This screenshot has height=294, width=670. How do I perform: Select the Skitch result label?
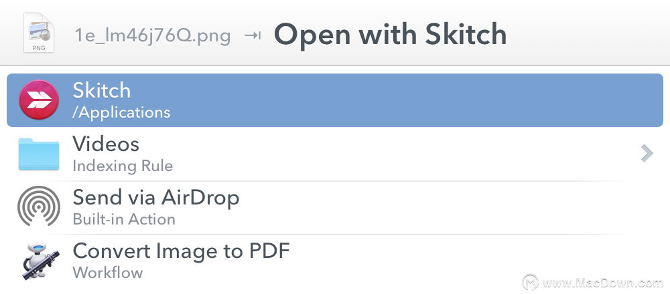(x=102, y=90)
